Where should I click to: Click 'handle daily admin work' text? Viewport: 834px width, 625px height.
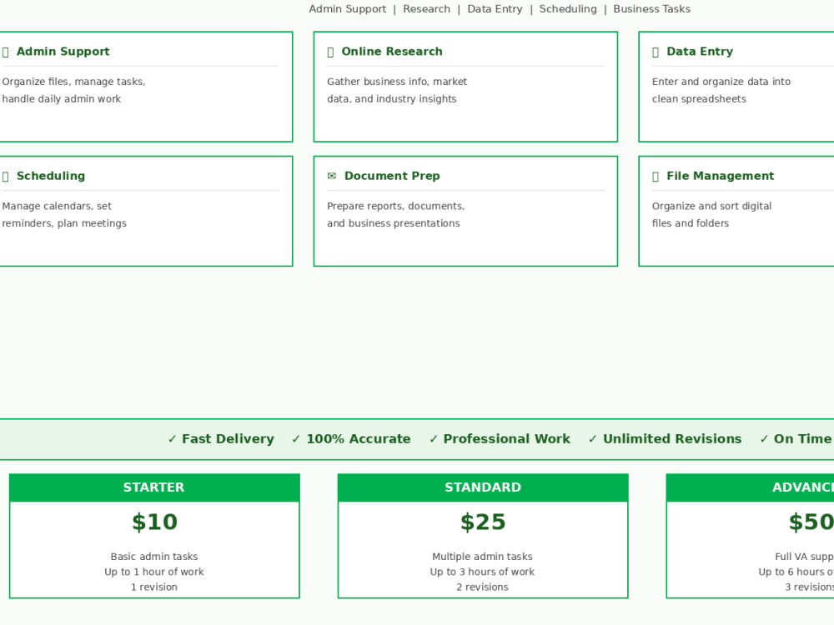tap(62, 99)
